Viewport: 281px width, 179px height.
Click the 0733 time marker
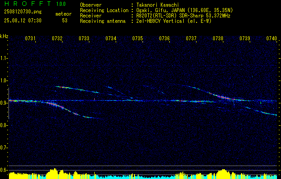pos(84,38)
